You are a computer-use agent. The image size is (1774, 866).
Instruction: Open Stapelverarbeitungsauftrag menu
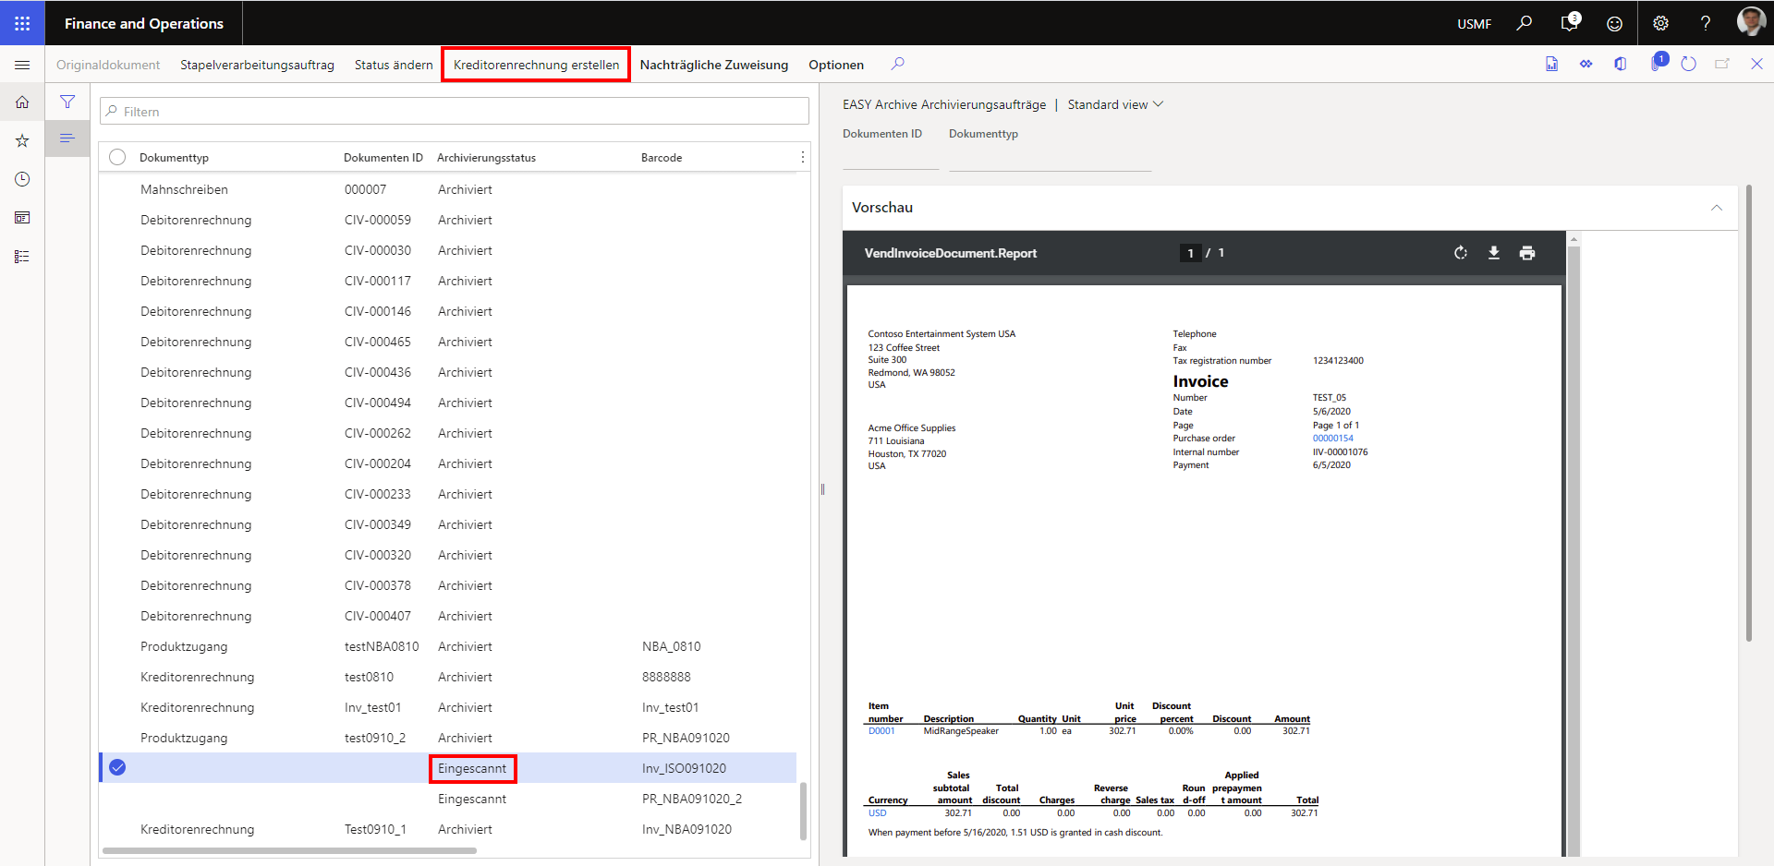[257, 65]
